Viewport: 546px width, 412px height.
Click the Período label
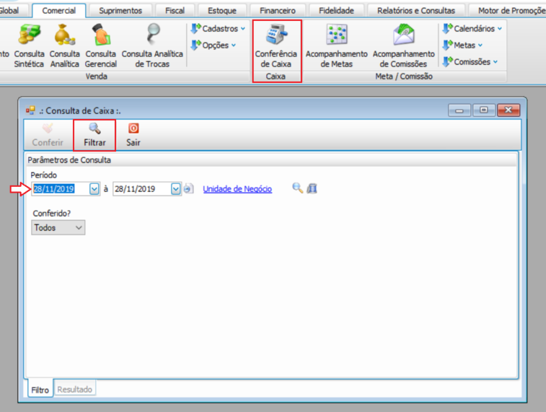tap(43, 175)
